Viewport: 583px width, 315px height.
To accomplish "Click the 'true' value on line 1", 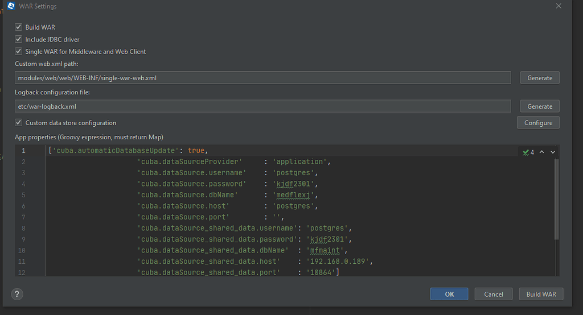I will (x=196, y=151).
